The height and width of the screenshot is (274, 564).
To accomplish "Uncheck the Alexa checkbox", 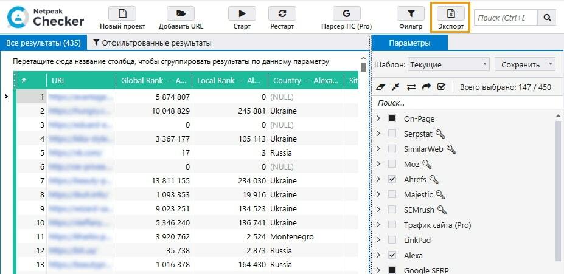I will point(392,255).
